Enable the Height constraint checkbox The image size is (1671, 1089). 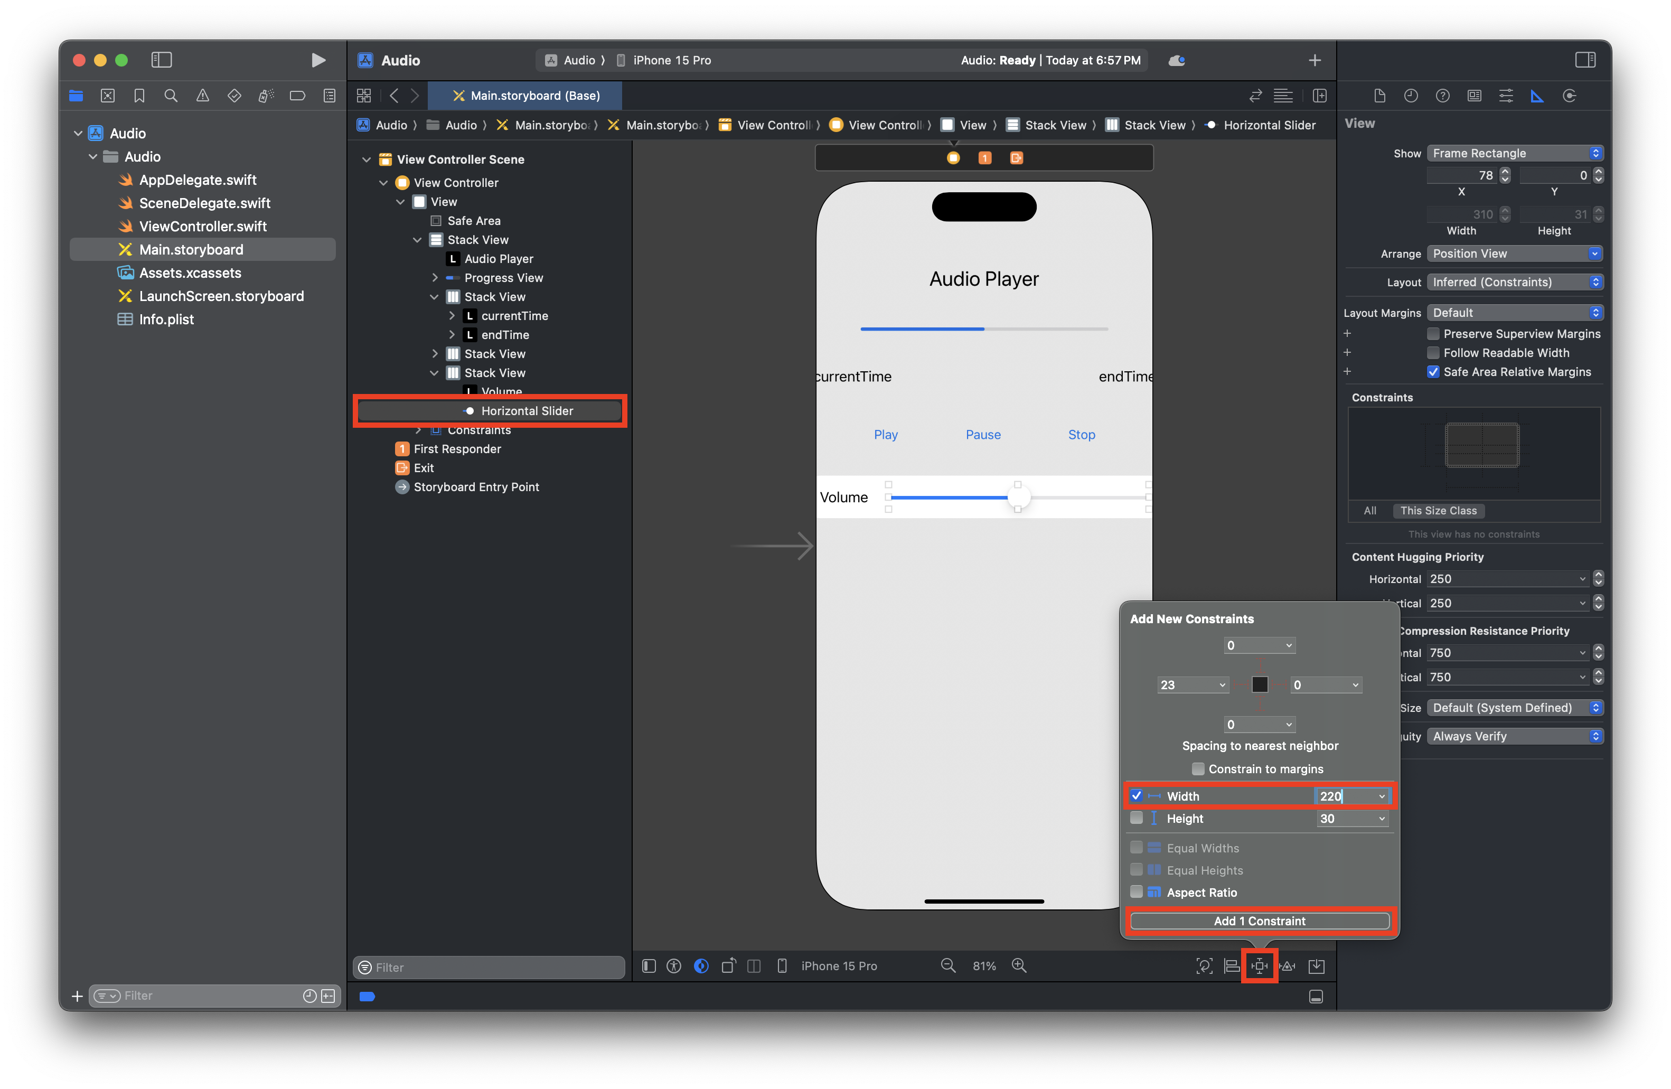pyautogui.click(x=1136, y=819)
